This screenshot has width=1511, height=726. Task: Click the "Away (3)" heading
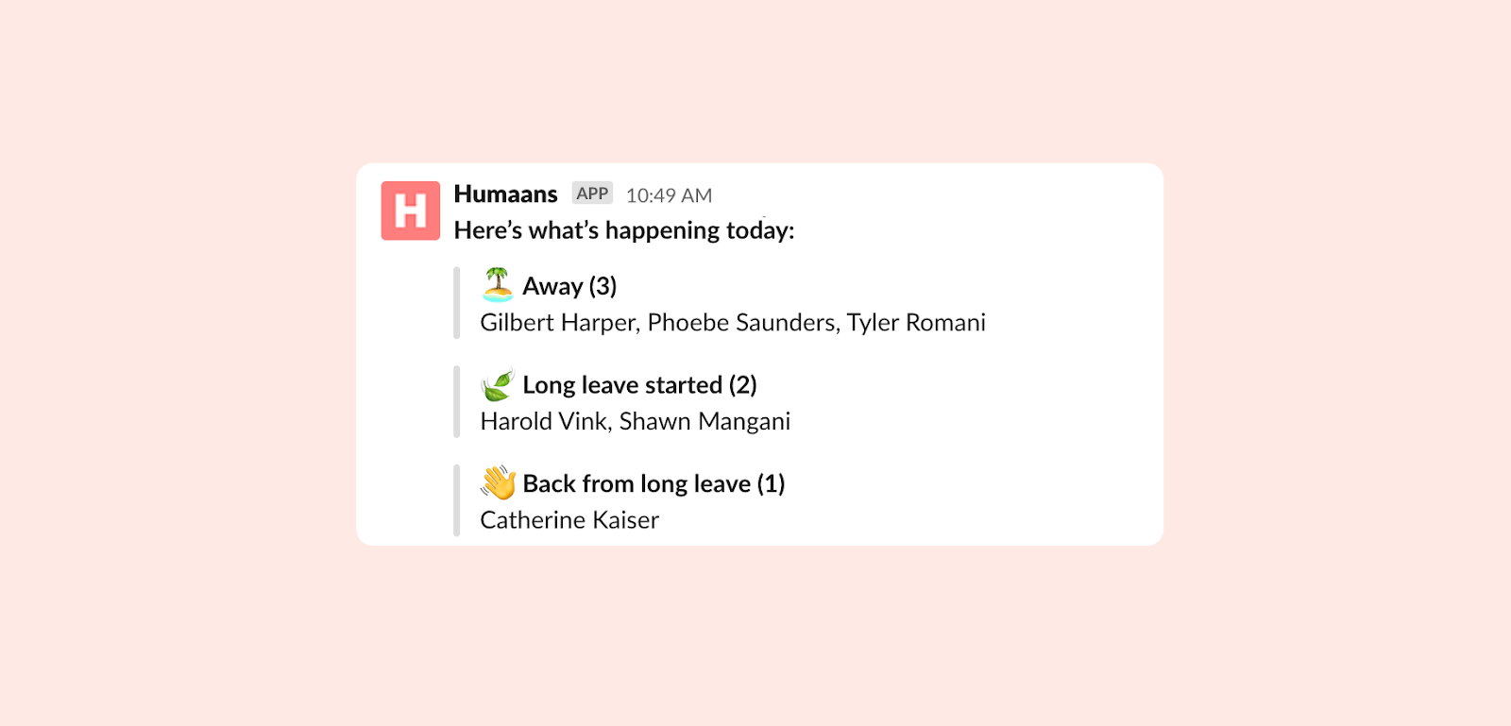[x=569, y=286]
